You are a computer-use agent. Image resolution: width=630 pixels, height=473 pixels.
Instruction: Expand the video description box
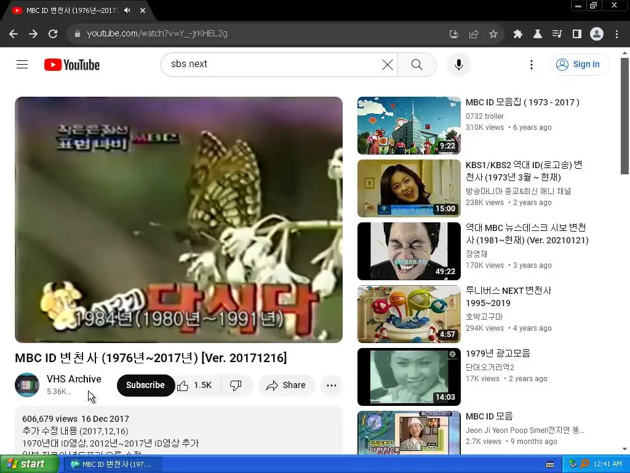click(179, 431)
